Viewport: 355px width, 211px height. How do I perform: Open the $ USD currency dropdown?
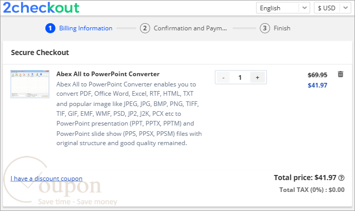coord(332,8)
